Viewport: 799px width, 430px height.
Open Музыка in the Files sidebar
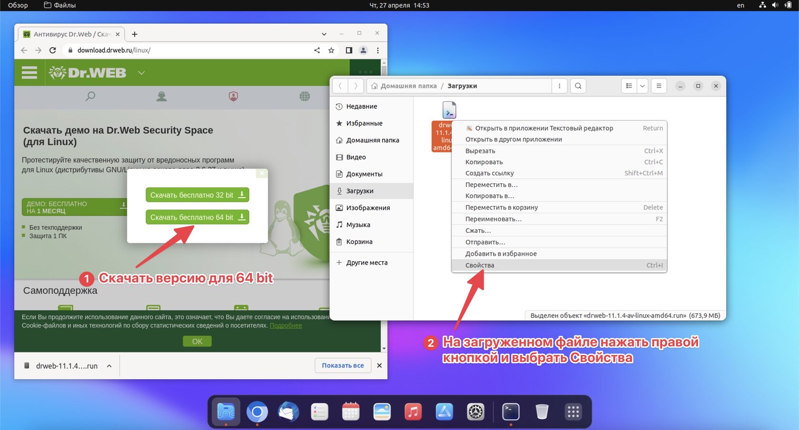tap(371, 225)
